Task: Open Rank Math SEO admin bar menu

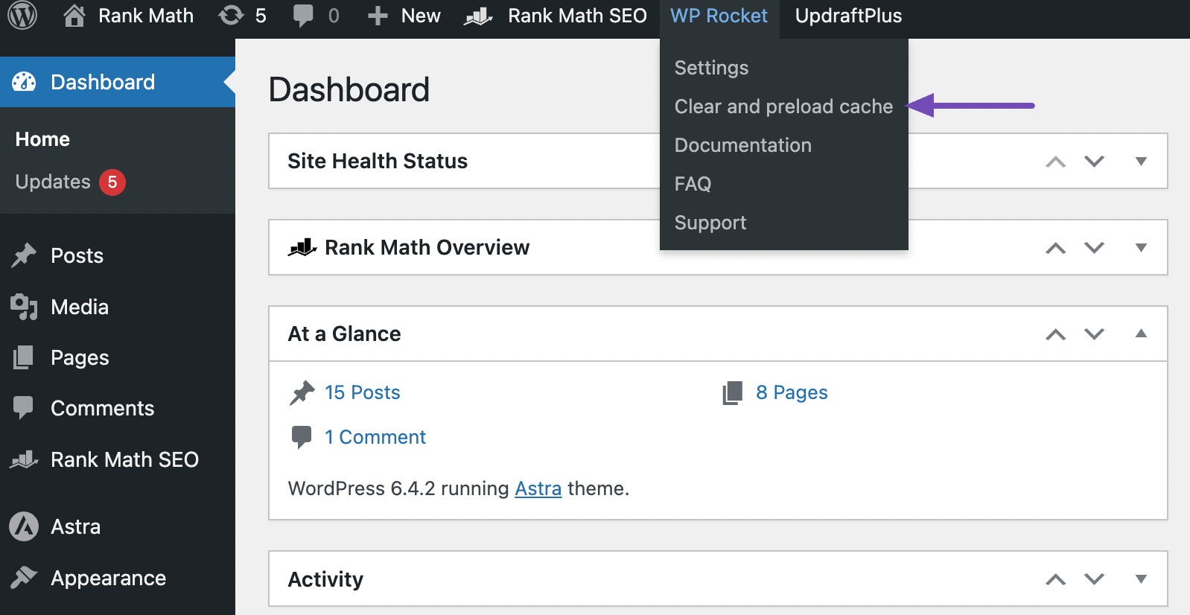Action: [x=577, y=16]
